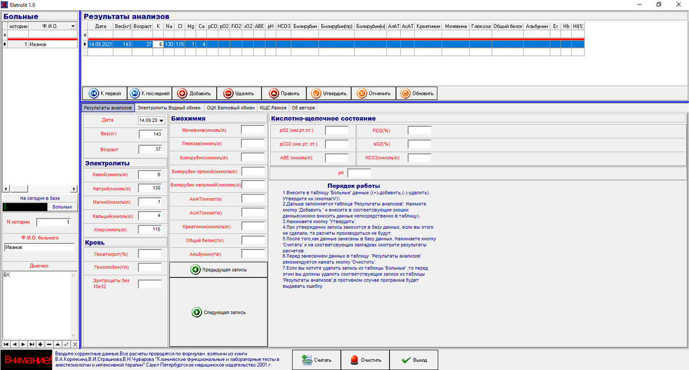The width and height of the screenshot is (689, 370).
Task: Click the Гемоглобин(г\л) input field
Action: pos(150,267)
